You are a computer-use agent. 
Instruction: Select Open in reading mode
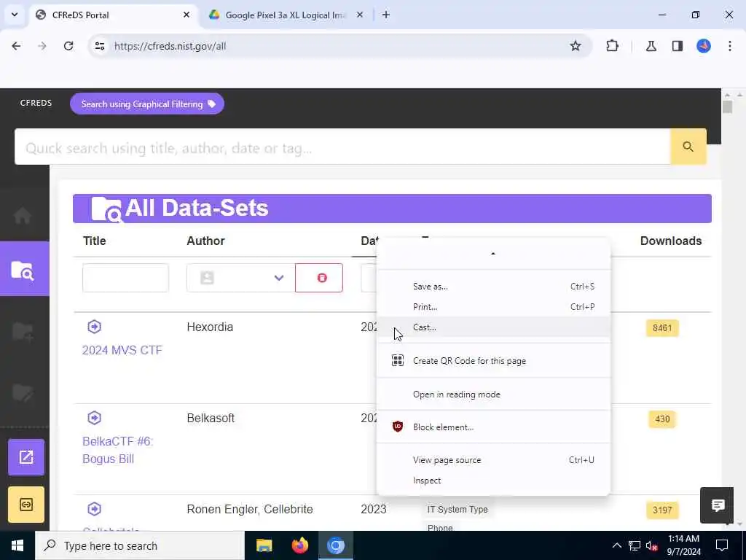493,394
